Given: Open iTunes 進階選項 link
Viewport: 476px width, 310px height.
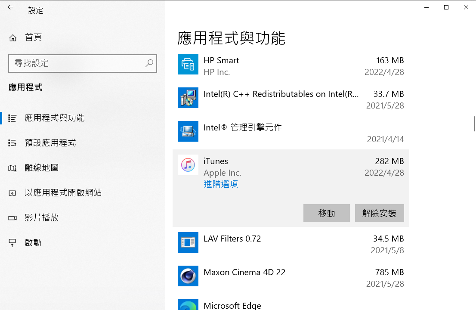Looking at the screenshot, I should pyautogui.click(x=221, y=184).
